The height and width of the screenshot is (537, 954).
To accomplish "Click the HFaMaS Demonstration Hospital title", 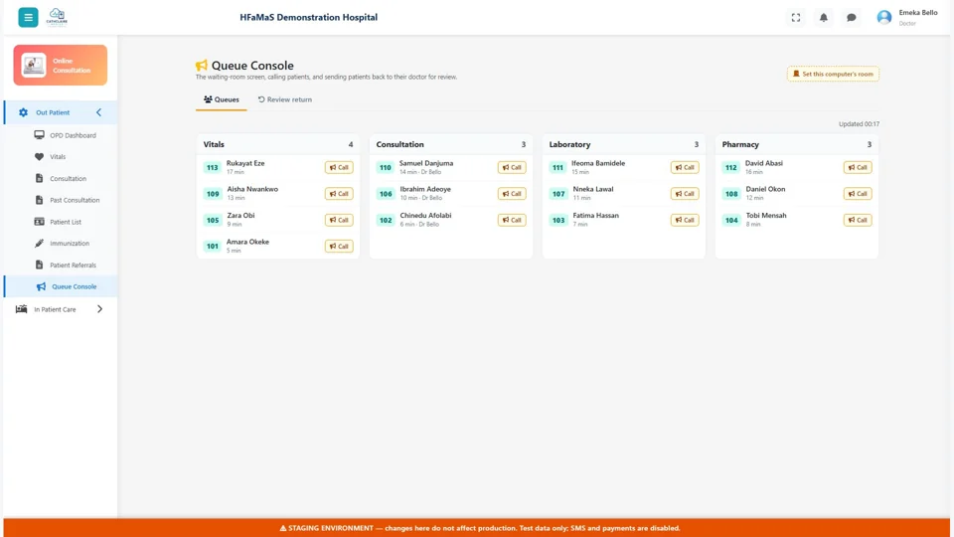I will click(x=308, y=18).
